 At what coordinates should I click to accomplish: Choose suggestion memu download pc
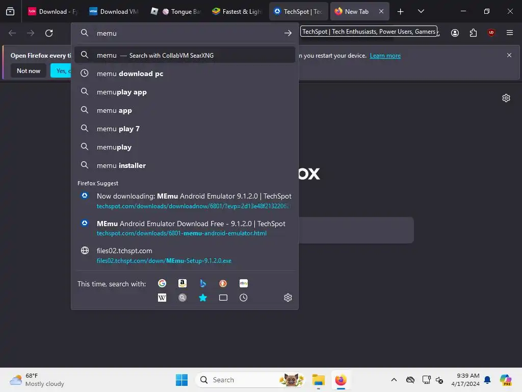pos(185,73)
